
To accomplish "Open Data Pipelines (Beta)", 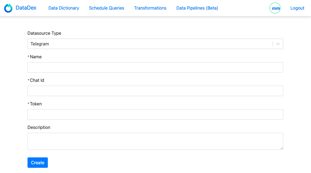I will tap(197, 8).
